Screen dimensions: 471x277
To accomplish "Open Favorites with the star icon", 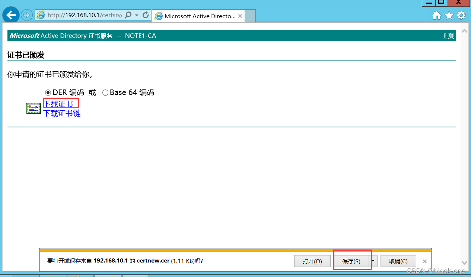I will coord(449,15).
